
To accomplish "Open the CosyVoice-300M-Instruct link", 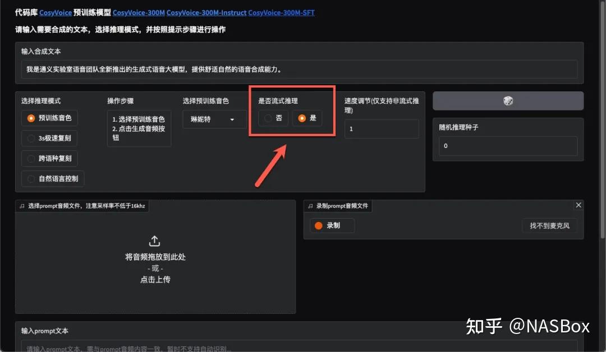I will 206,12.
